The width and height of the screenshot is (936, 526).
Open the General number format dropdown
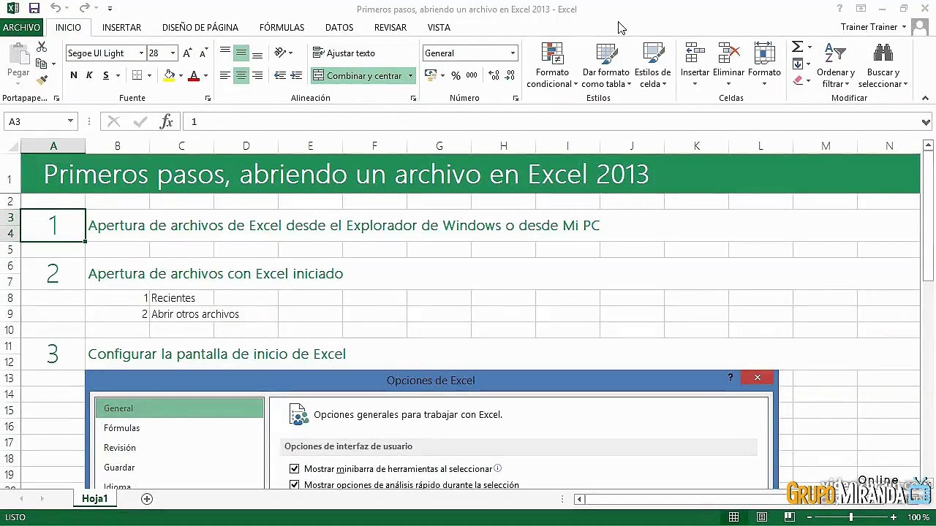point(513,53)
